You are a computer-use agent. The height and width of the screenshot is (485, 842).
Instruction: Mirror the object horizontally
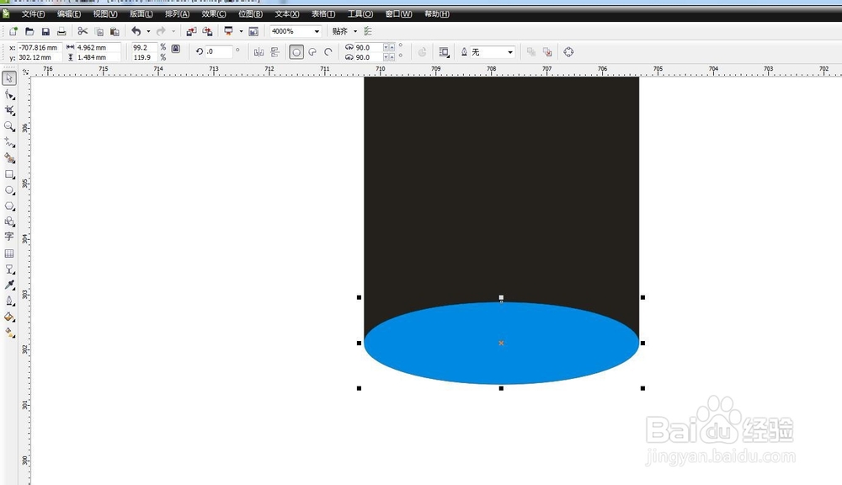click(x=258, y=52)
